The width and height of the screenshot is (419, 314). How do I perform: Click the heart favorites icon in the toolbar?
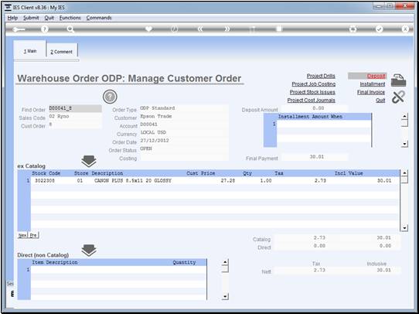click(148, 29)
